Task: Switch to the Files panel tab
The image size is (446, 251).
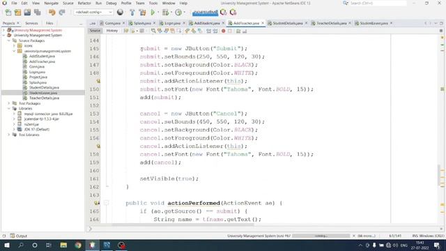Action: click(x=49, y=23)
